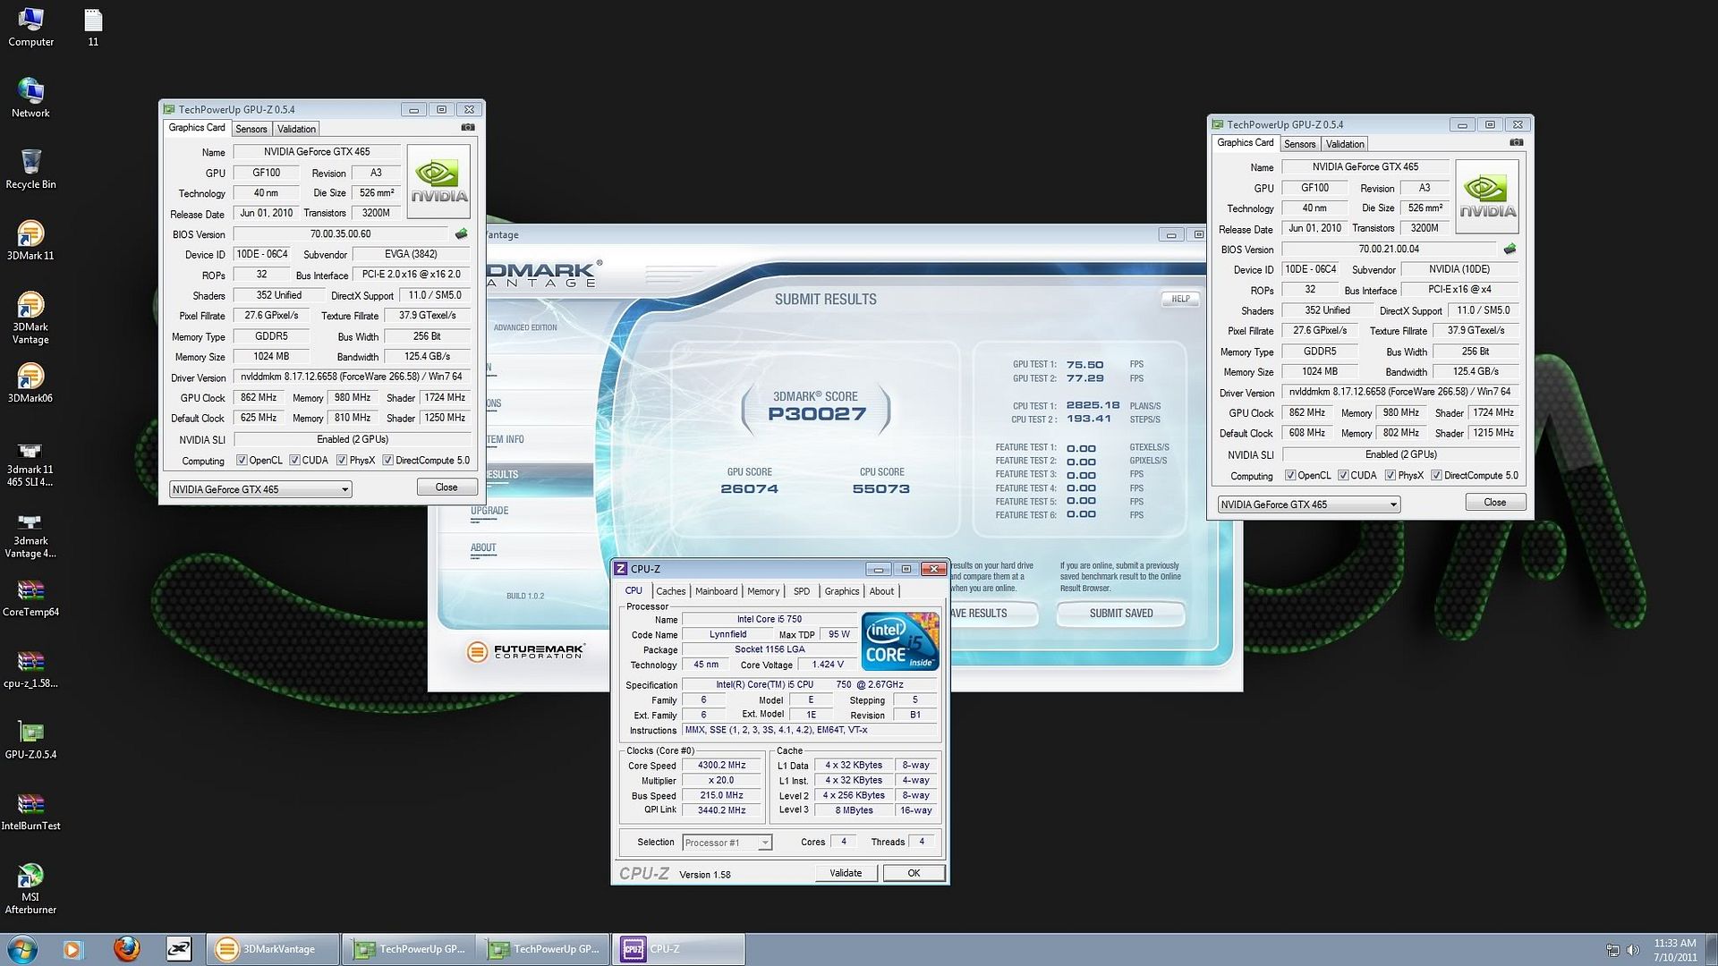Toggle DirectCompute 5.0 checkbox in left GPU-Z
This screenshot has width=1718, height=966.
(x=387, y=461)
